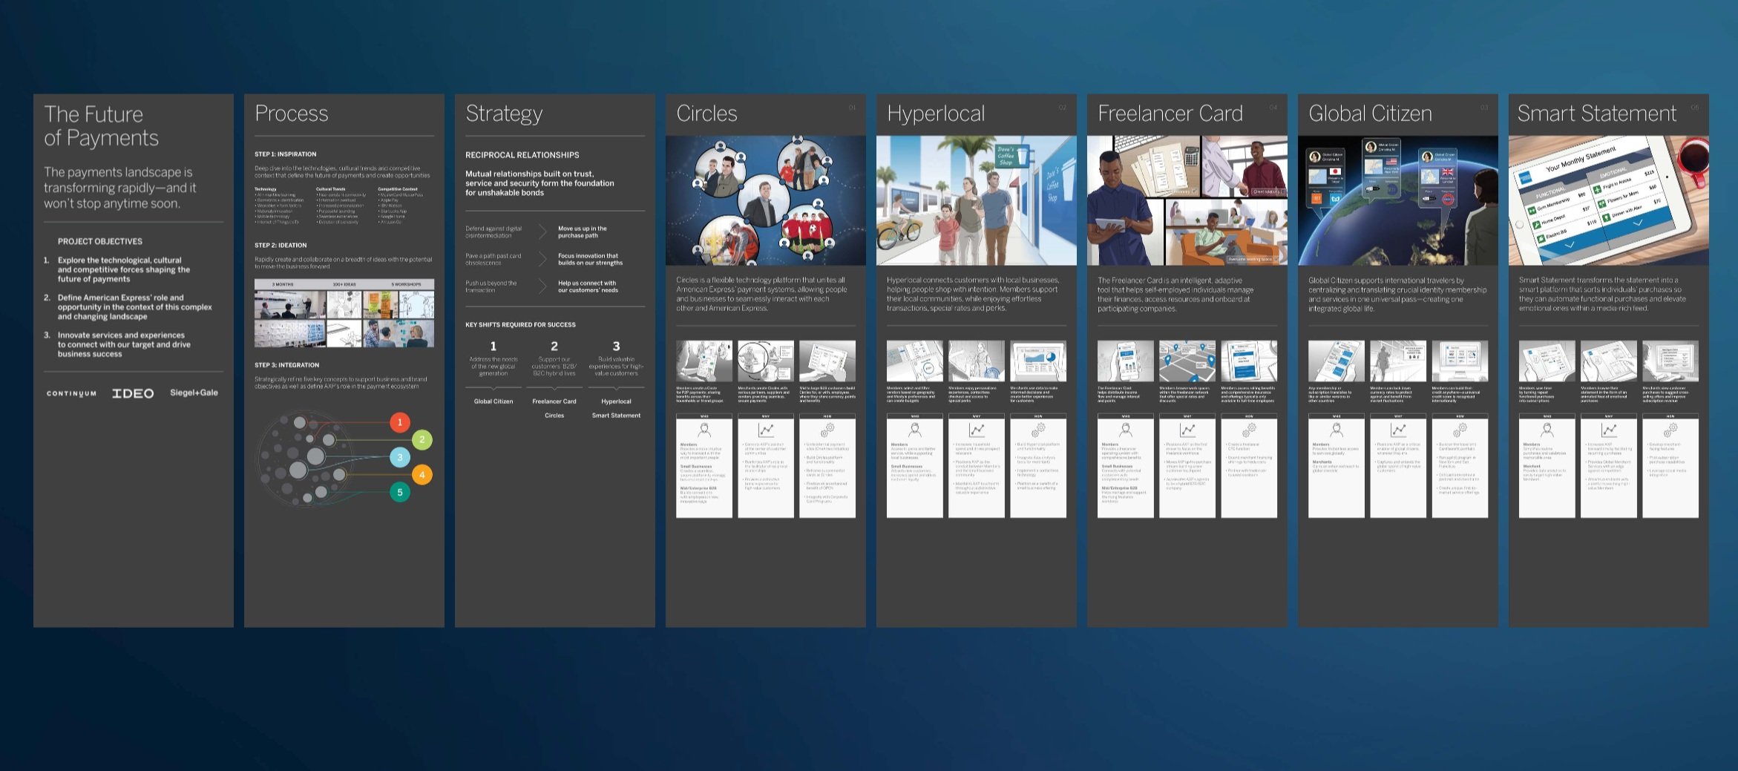This screenshot has width=1738, height=771.
Task: Click the person icon in Freelancer Card Who card
Action: 1126,429
